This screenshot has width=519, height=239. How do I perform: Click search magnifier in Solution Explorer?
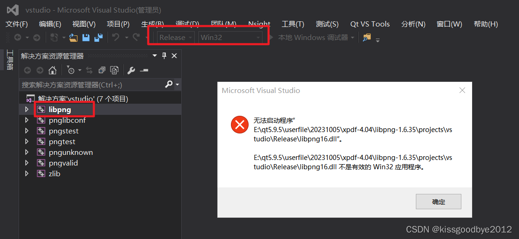tap(169, 85)
